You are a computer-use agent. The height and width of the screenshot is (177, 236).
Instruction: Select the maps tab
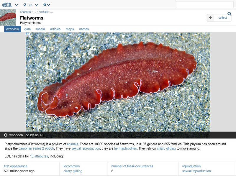(70, 29)
